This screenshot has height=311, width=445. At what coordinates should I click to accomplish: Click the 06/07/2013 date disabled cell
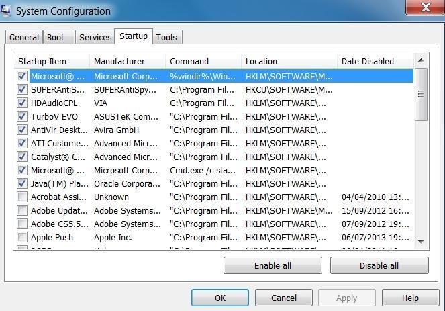[x=375, y=237]
